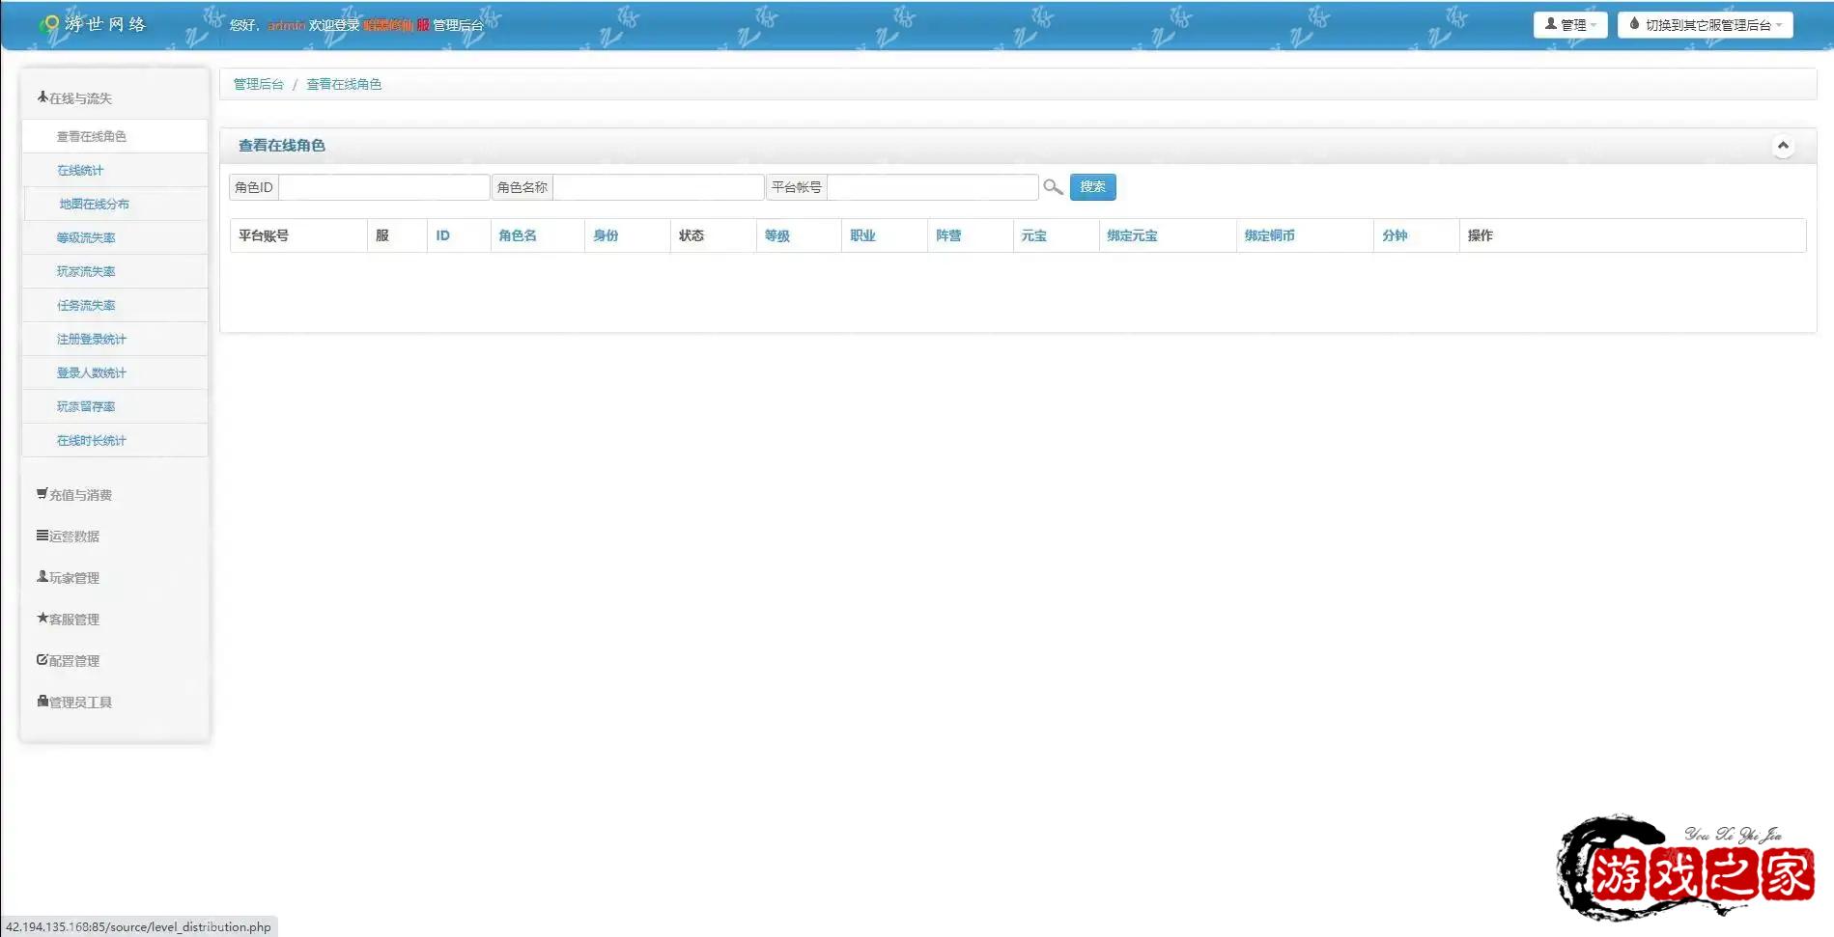Expand the 充值与消费 sidebar section
The image size is (1834, 937).
coord(75,495)
